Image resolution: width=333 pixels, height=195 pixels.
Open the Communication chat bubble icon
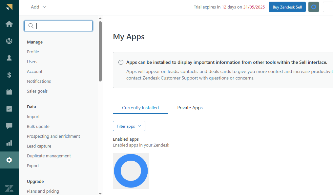tap(9, 126)
